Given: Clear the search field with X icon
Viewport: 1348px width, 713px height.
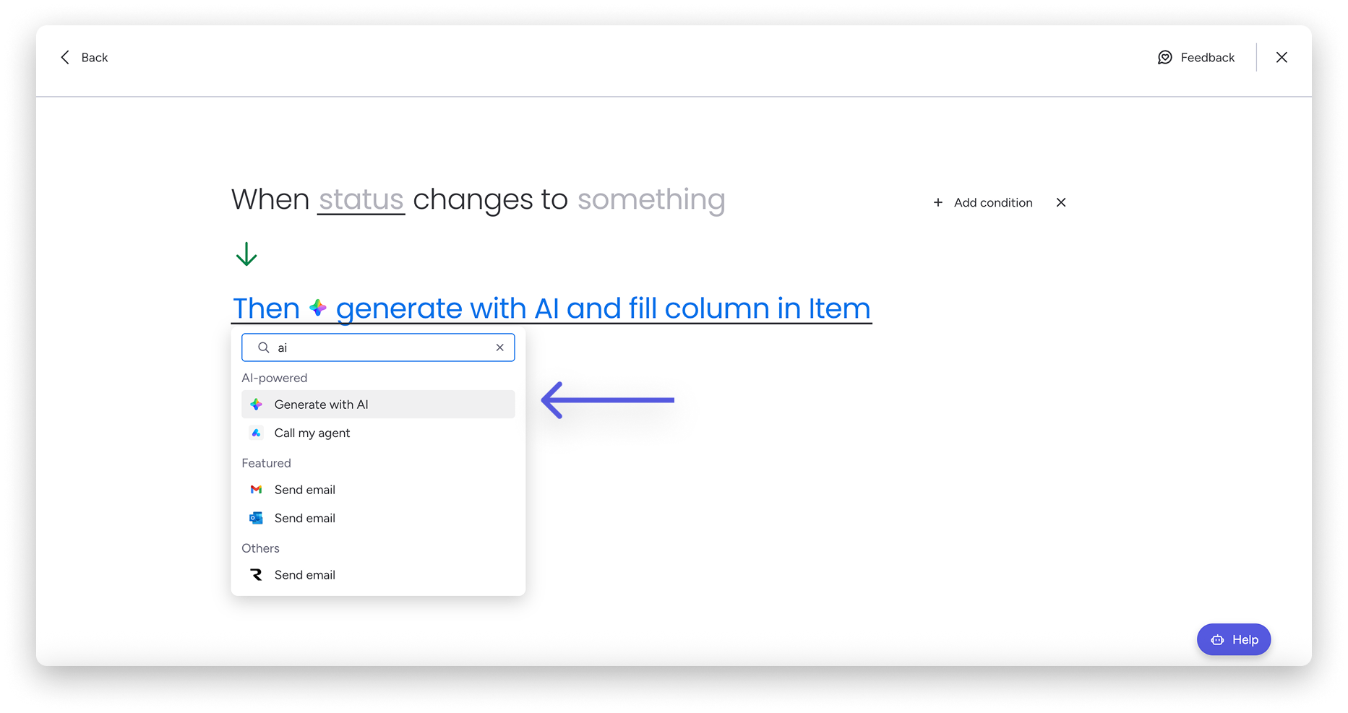Looking at the screenshot, I should tap(499, 347).
